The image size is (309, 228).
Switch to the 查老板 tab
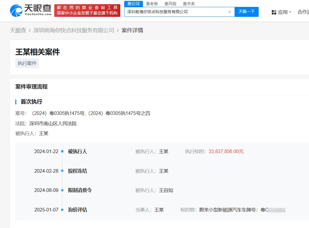pos(151,4)
